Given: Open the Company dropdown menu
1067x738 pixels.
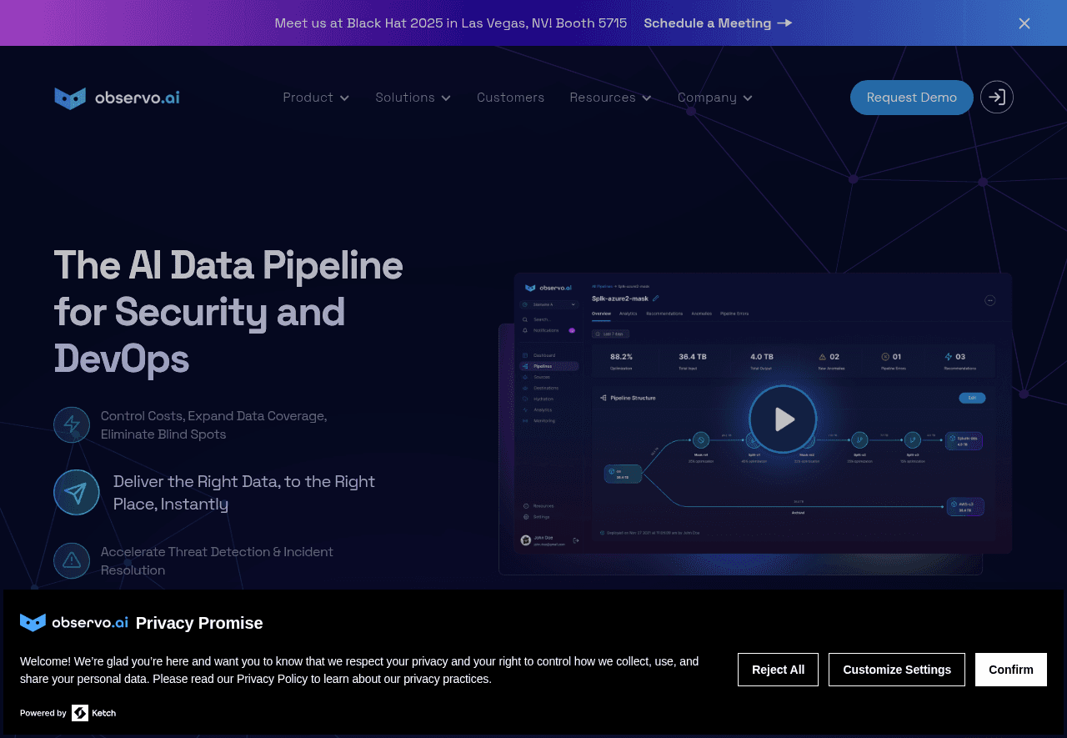Looking at the screenshot, I should (714, 98).
